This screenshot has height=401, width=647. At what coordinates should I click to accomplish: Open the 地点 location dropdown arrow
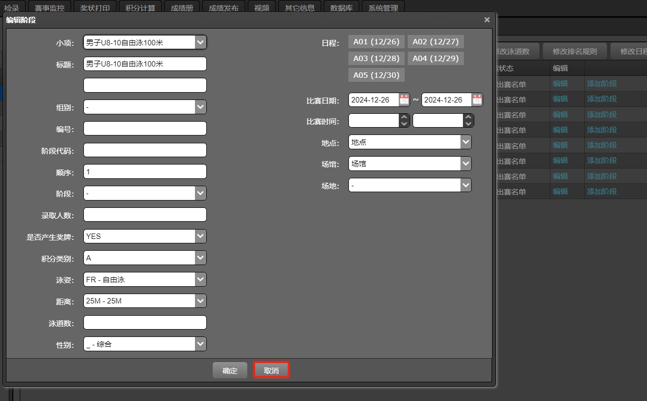click(x=465, y=141)
